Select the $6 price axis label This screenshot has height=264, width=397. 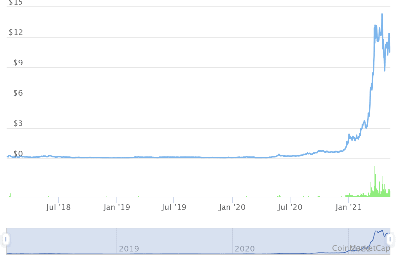click(x=18, y=93)
